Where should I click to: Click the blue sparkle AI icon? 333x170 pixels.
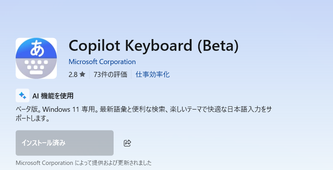pyautogui.click(x=22, y=96)
